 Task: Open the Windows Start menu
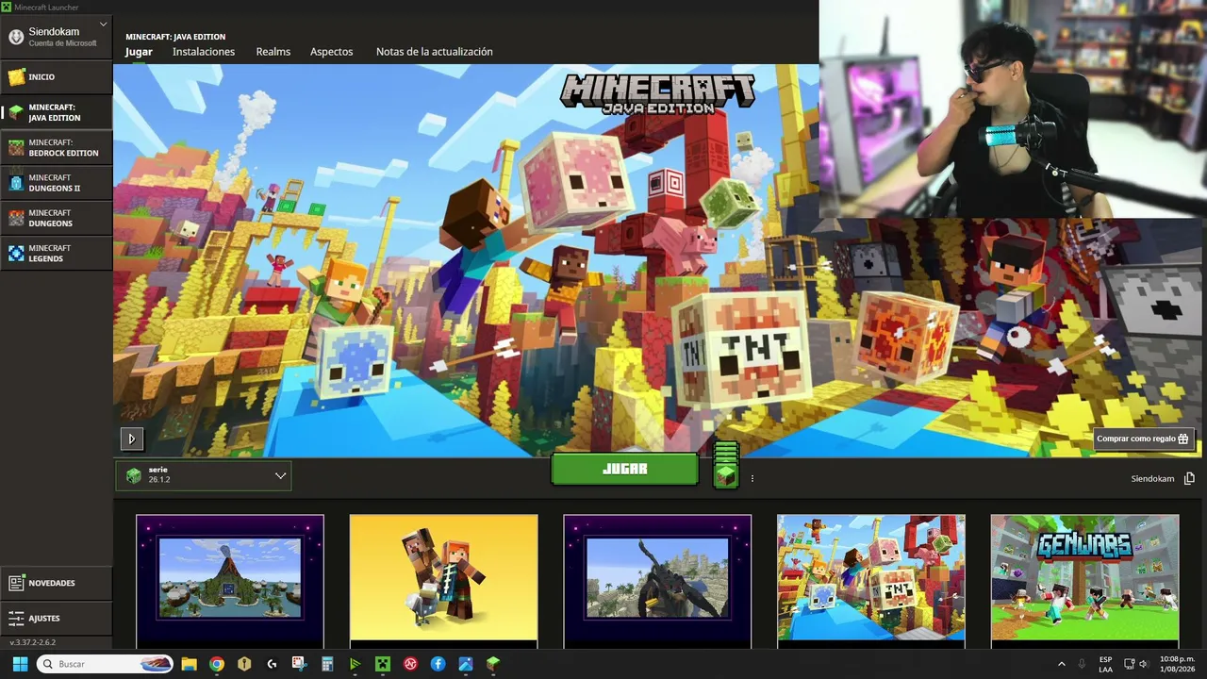20,664
